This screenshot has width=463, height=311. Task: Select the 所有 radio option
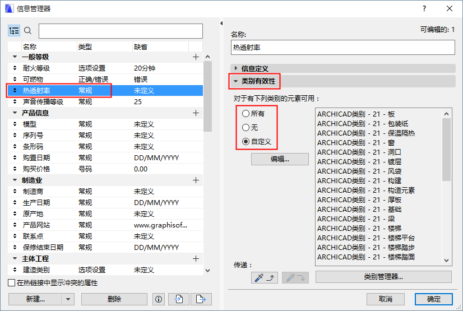(x=246, y=113)
